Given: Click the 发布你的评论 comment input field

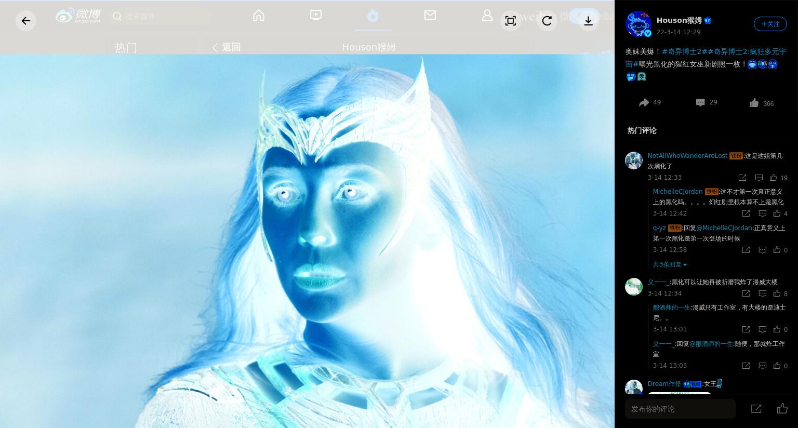Looking at the screenshot, I should (680, 409).
